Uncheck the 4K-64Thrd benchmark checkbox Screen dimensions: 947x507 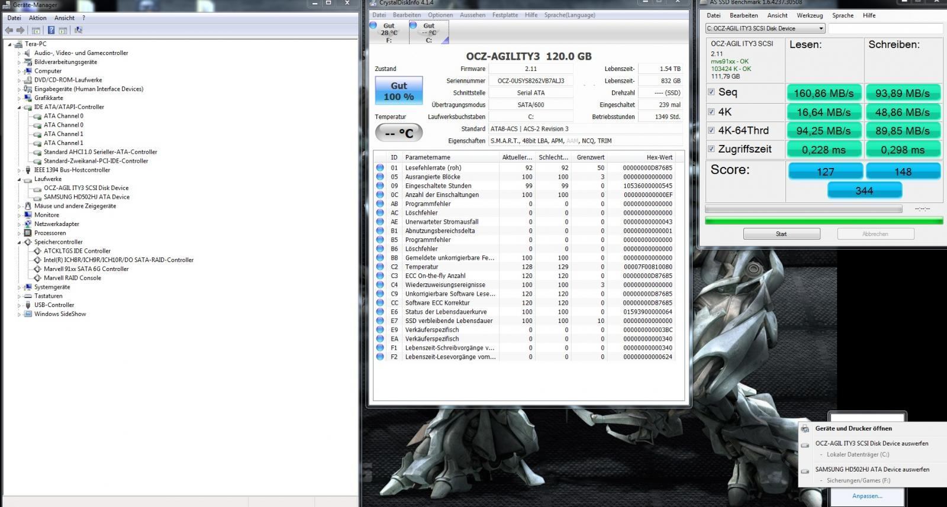pyautogui.click(x=711, y=130)
